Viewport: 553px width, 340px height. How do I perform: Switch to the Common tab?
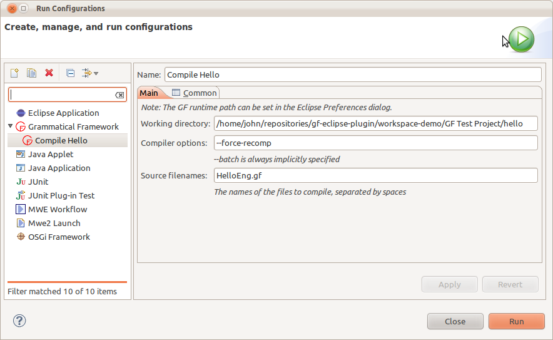195,93
